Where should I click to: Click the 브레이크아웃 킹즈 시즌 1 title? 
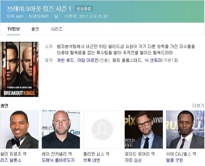point(39,8)
